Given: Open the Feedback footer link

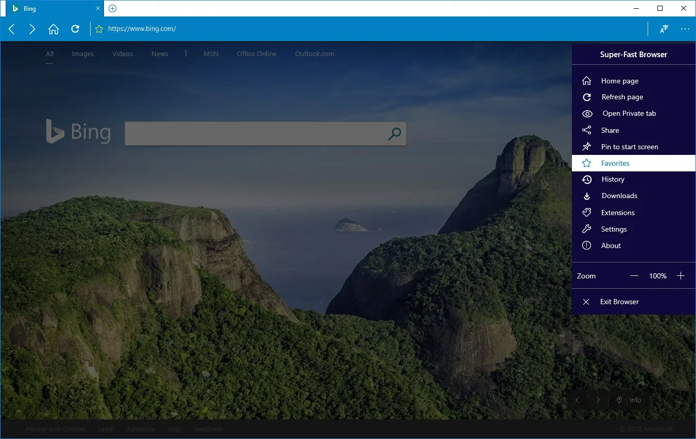Looking at the screenshot, I should pyautogui.click(x=208, y=429).
